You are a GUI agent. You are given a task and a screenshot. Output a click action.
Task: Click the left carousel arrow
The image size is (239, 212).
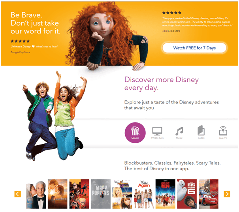pos(17,194)
